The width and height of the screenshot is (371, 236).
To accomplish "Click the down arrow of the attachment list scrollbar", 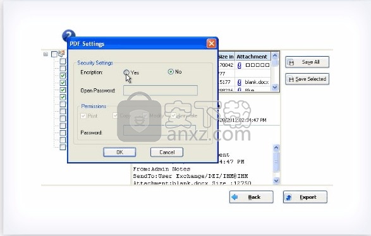I will (x=275, y=87).
